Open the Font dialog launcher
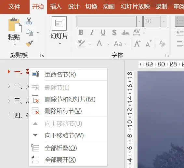The width and height of the screenshot is (184, 168). (x=167, y=55)
